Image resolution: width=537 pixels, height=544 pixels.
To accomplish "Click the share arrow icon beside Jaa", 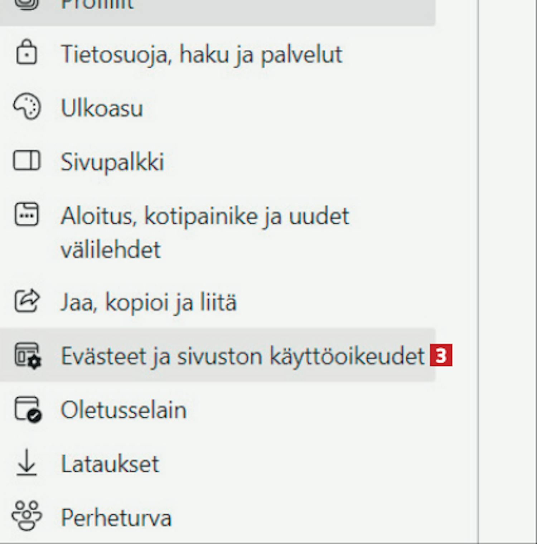I will (27, 300).
